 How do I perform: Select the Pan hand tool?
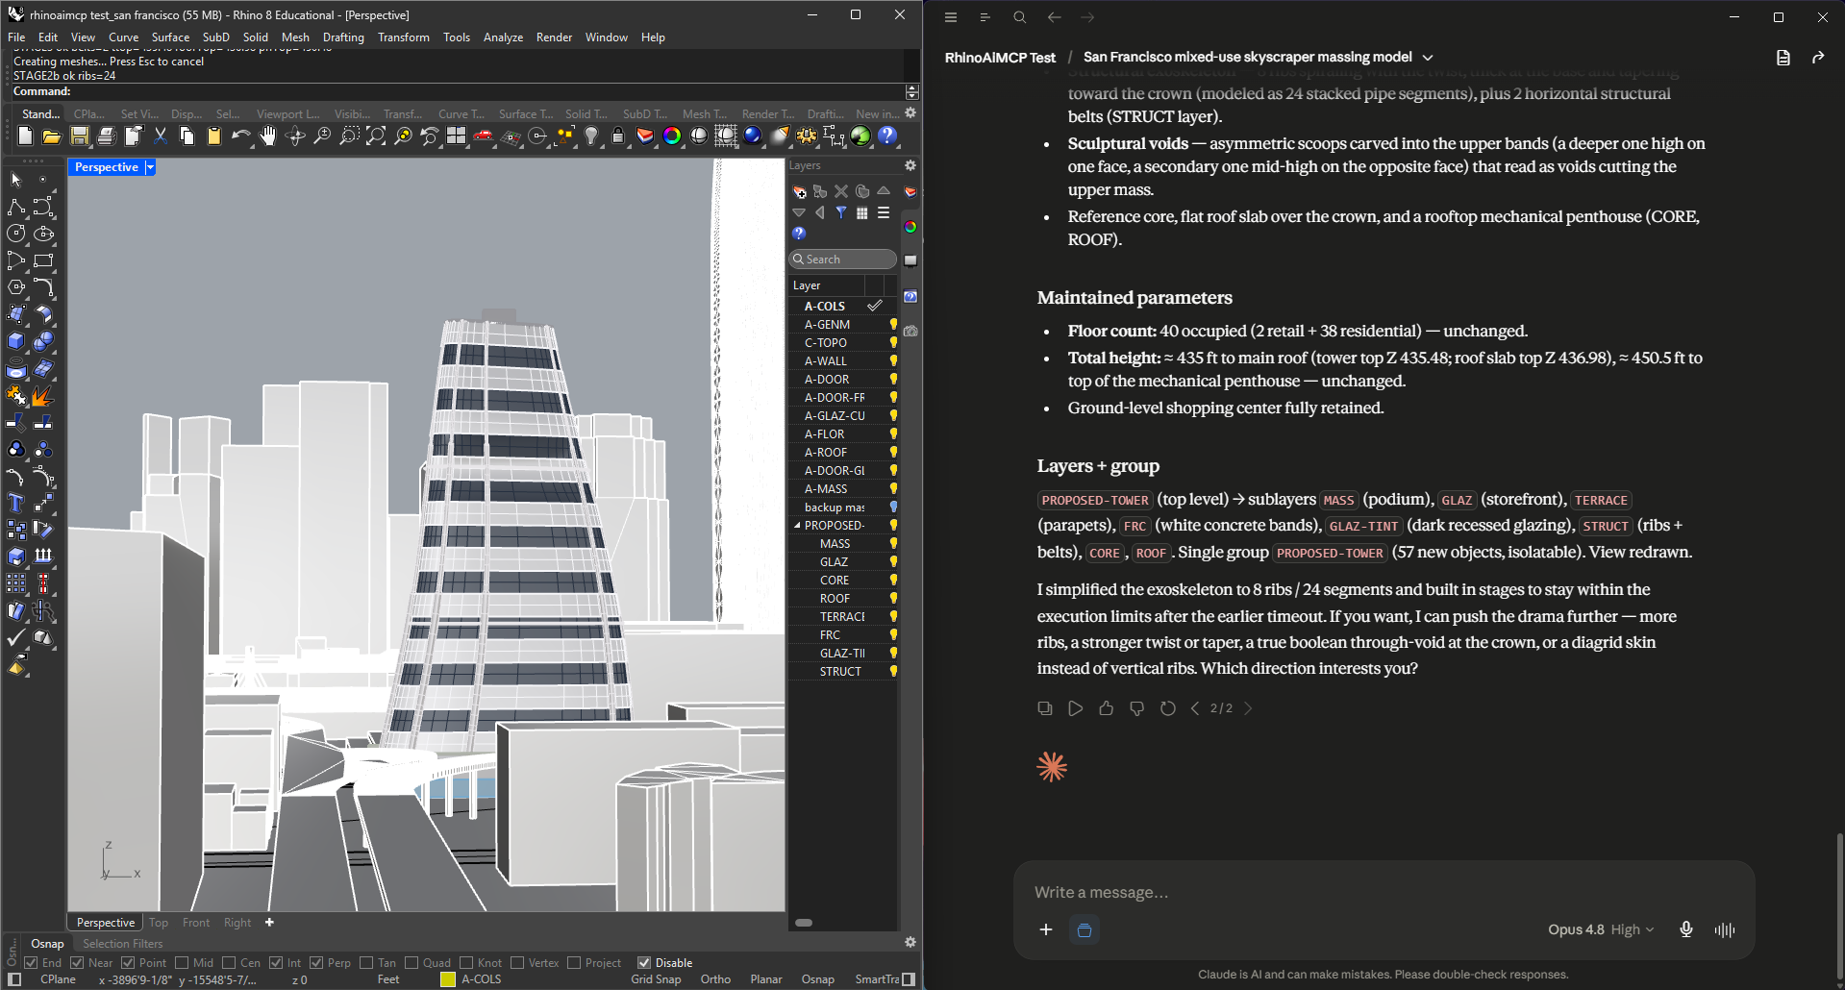(x=267, y=136)
